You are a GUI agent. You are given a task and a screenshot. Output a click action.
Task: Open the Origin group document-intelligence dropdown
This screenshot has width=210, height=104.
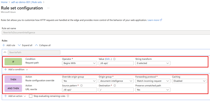click(x=116, y=81)
